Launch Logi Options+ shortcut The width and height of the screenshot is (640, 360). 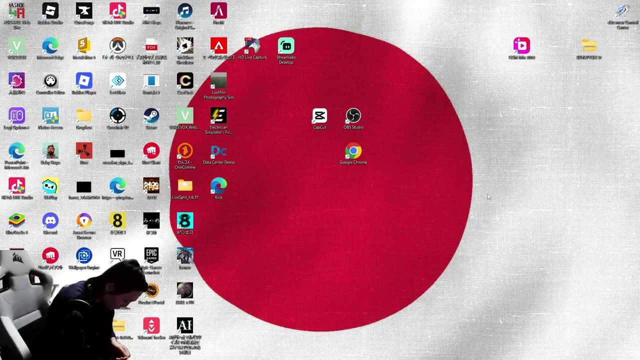[16, 116]
